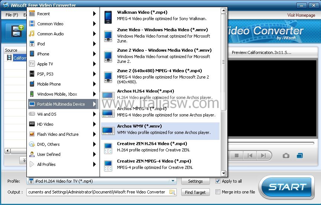Expand the Recent submenu arrow
This screenshot has height=205, width=321.
pyautogui.click(x=94, y=14)
